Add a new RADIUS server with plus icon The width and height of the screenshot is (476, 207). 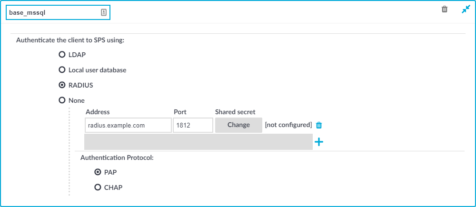[319, 142]
